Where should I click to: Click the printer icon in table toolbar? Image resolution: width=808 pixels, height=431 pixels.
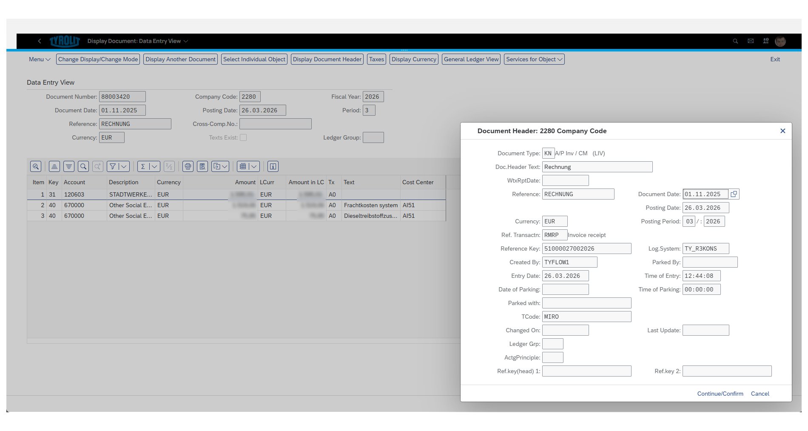point(188,166)
